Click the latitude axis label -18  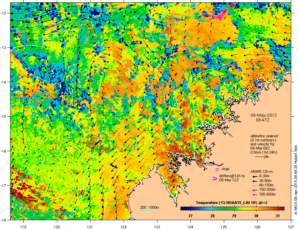[x=3, y=220]
